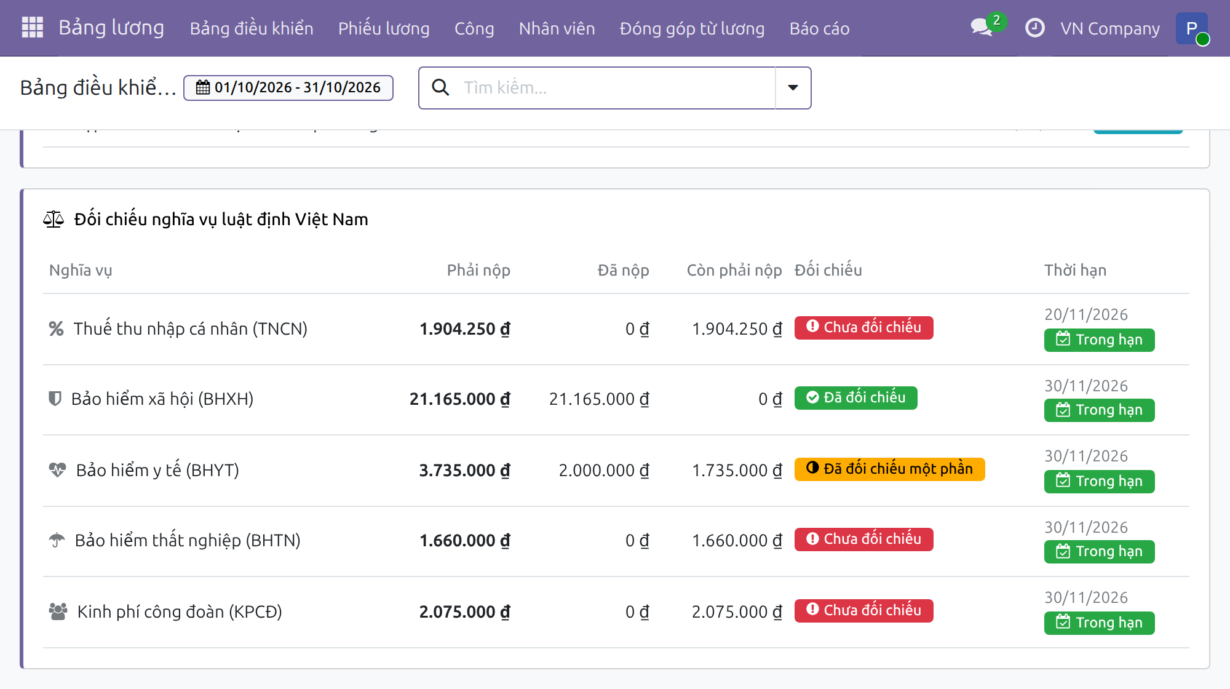Viewport: 1230px width, 689px height.
Task: Open the Đóng góp từ lương menu
Action: coord(692,28)
